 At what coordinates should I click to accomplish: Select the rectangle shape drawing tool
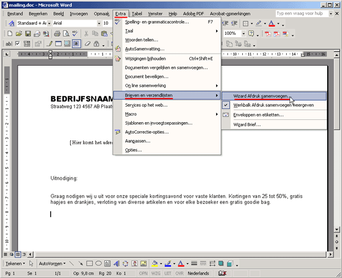(x=89, y=264)
